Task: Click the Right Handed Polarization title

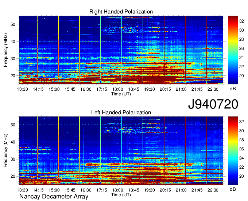Action: tap(121, 12)
